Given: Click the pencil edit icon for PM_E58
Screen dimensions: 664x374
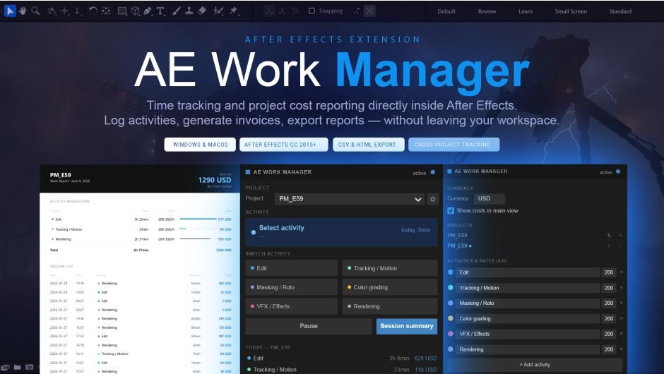Looking at the screenshot, I should click(608, 235).
